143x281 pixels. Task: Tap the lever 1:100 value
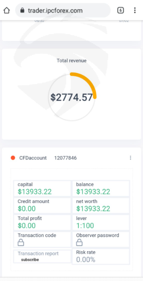pos(85,226)
